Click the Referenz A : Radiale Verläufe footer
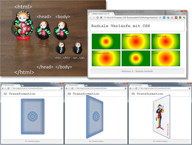The height and width of the screenshot is (145, 192). click(x=137, y=71)
